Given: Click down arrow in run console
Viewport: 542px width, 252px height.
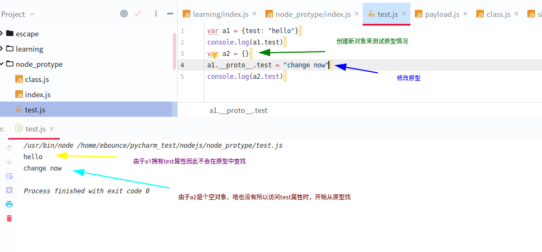Looking at the screenshot, I should [9, 162].
